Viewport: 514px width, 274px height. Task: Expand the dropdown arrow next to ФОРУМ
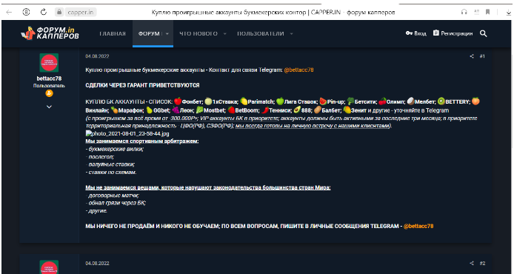coord(167,34)
